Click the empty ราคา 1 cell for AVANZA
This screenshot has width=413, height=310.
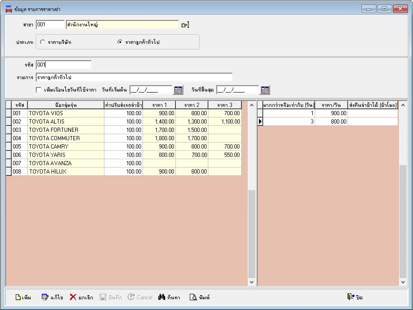coord(159,163)
